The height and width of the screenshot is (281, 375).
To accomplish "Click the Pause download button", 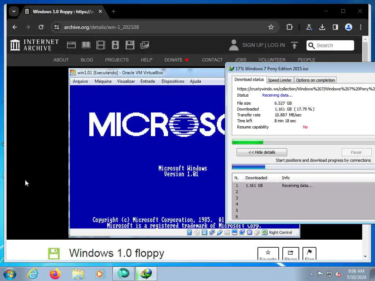I will [356, 152].
